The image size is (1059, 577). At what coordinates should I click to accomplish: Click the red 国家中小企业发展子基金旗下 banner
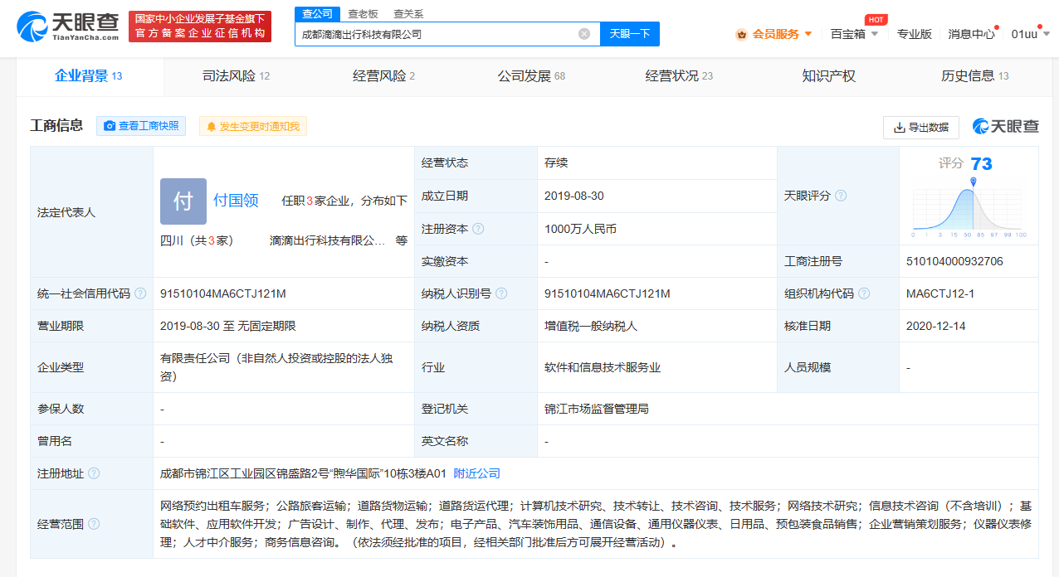(x=200, y=26)
